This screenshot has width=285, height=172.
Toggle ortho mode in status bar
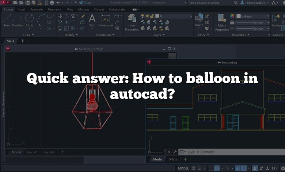[x=210, y=168]
